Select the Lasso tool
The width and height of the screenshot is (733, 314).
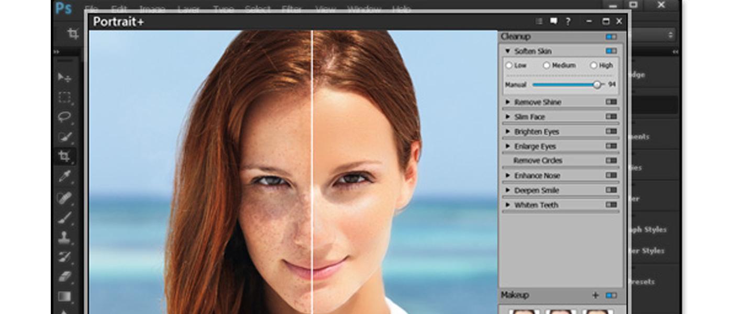click(65, 117)
